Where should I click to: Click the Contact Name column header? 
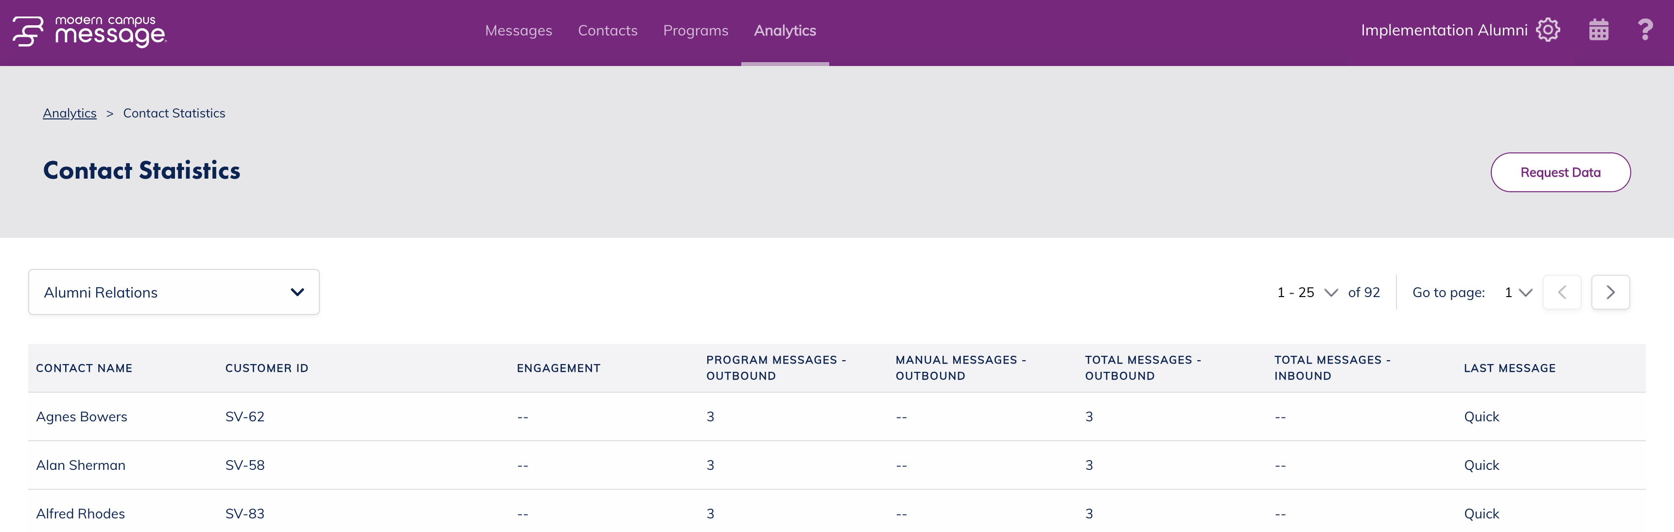(x=84, y=368)
